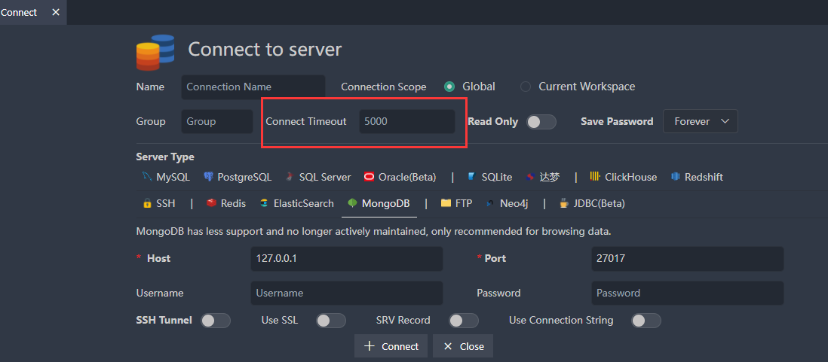Enable the SSH Tunnel switch

pos(216,320)
